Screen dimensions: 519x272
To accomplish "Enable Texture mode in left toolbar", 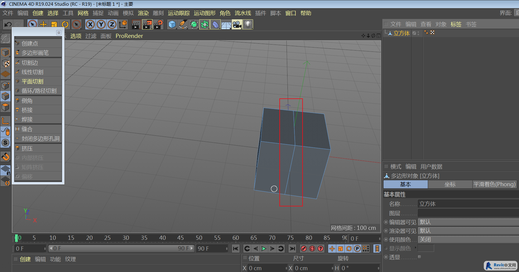I will click(5, 63).
